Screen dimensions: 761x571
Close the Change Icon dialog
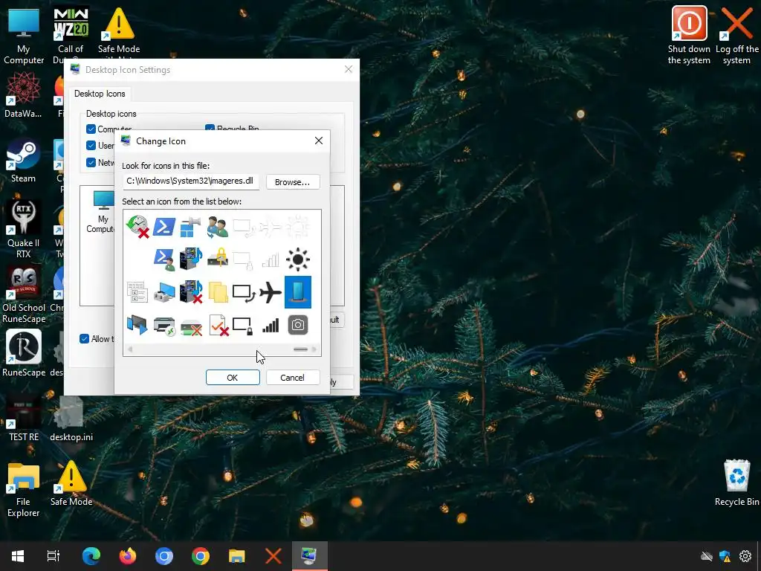coord(318,141)
